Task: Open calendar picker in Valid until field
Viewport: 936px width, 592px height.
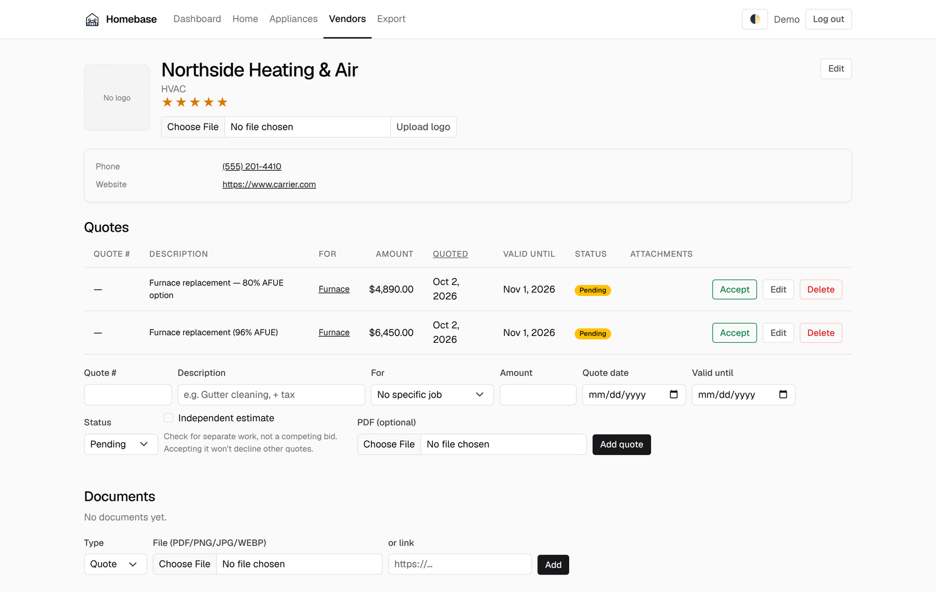Action: pos(783,394)
